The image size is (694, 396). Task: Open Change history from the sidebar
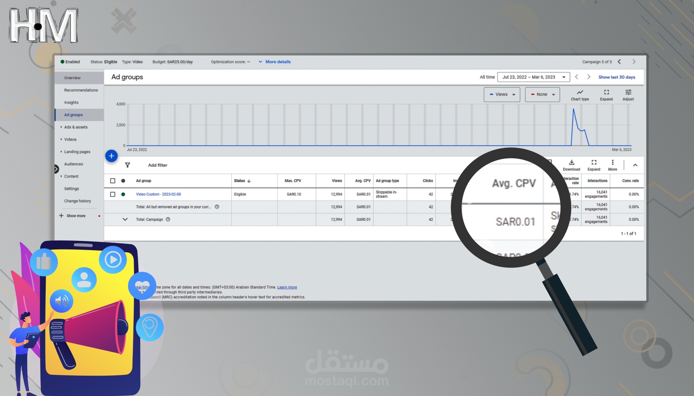(78, 201)
